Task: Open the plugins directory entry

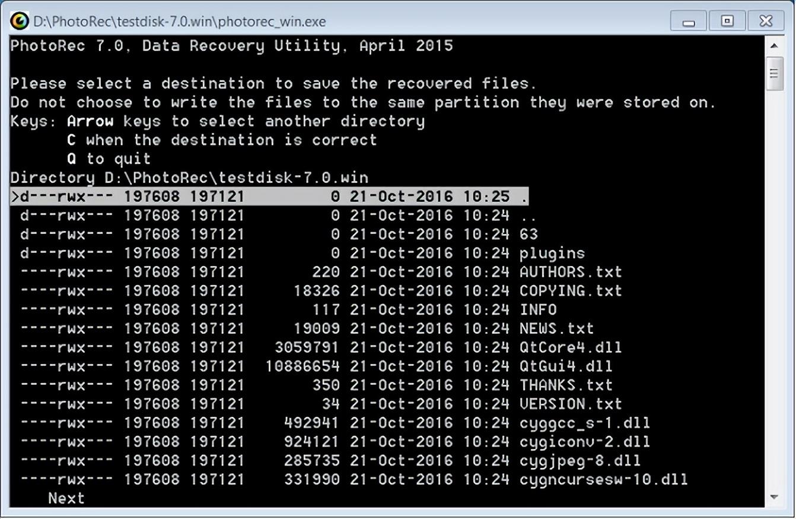Action: [x=552, y=254]
